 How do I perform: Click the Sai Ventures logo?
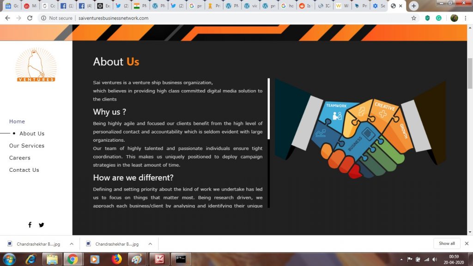[36, 65]
